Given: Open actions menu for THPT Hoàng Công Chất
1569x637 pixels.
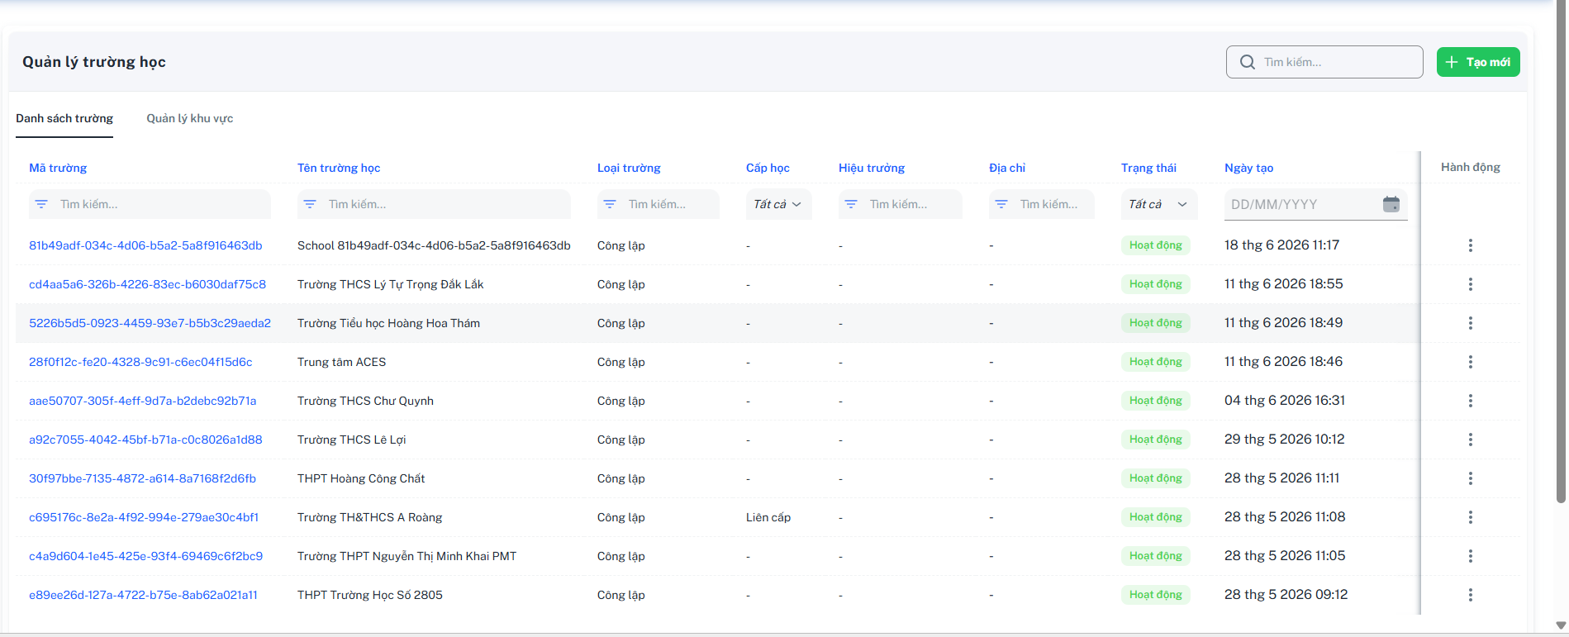Looking at the screenshot, I should [1470, 478].
